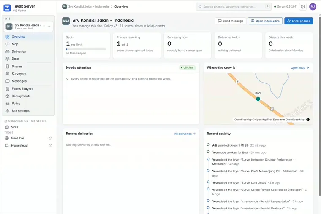The width and height of the screenshot is (321, 214).
Task: Open the help question-mark icon
Action: [302, 7]
